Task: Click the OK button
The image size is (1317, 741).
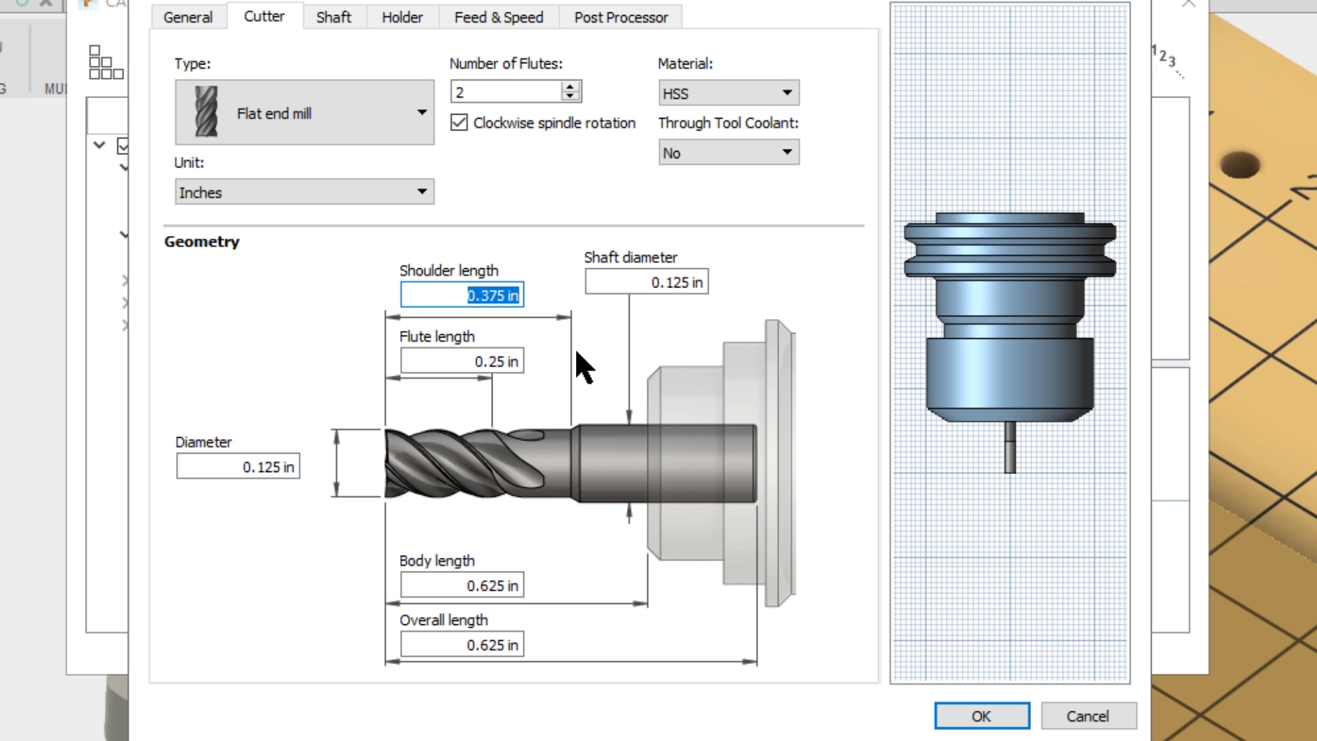Action: pyautogui.click(x=982, y=716)
